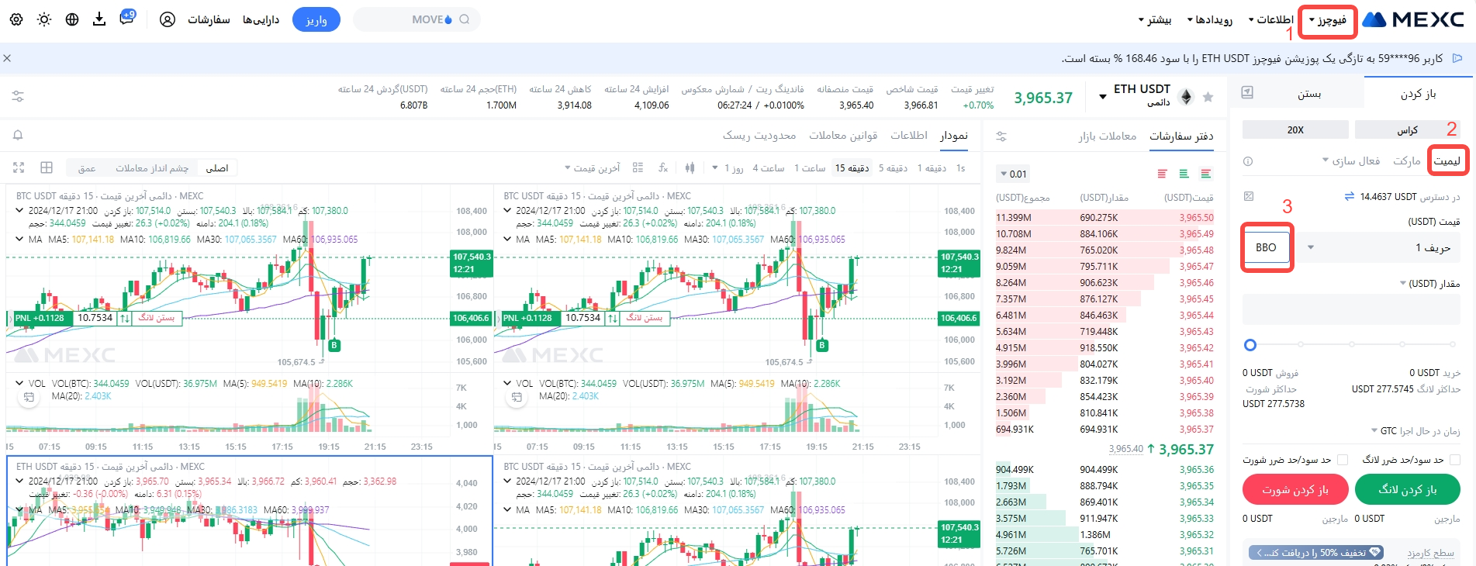Select 4 ساعت chart interval
The width and height of the screenshot is (1476, 566).
point(768,168)
